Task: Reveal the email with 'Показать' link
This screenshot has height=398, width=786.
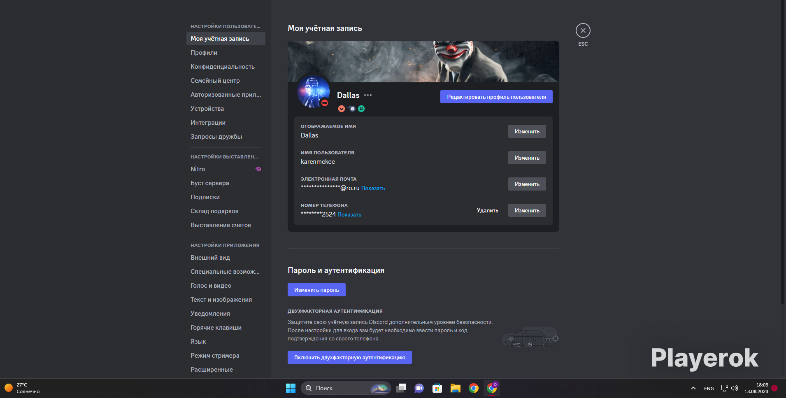Action: click(x=373, y=189)
